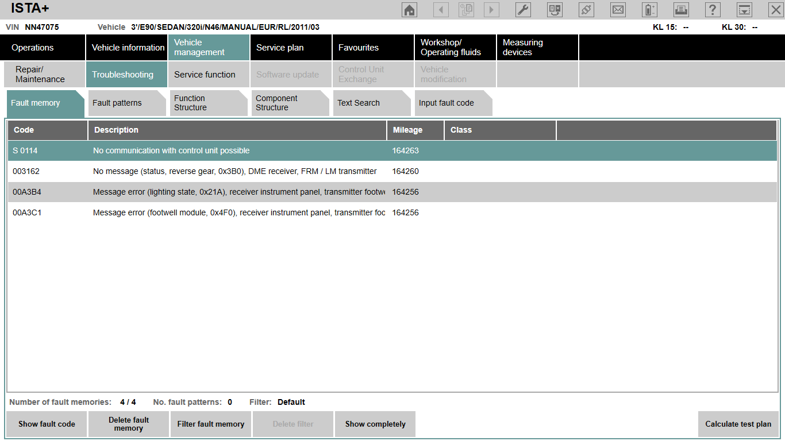
Task: Click the greyed-out Control Unit Exchange submenu
Action: [374, 75]
